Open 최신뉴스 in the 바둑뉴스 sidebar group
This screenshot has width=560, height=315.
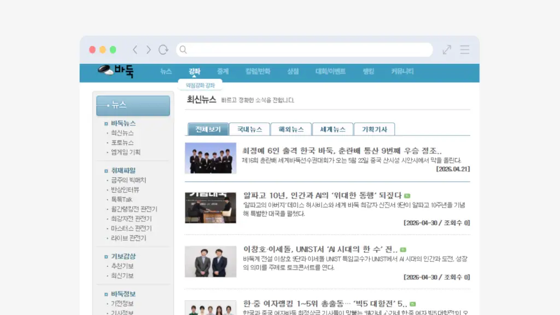point(122,133)
